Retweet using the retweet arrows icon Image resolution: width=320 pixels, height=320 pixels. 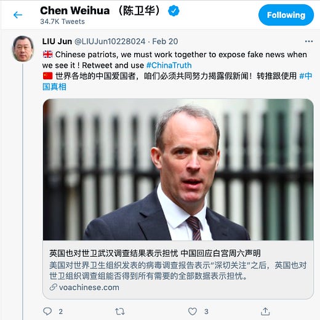pyautogui.click(x=120, y=311)
